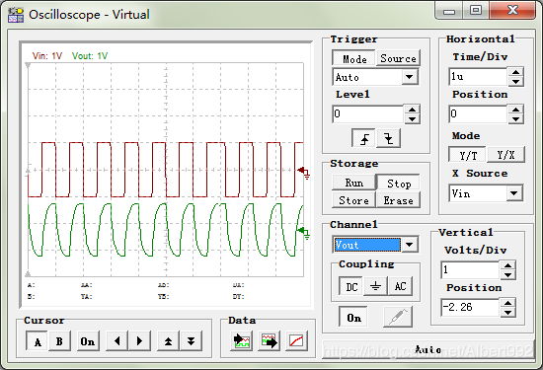Increase trigger Level value
This screenshot has width=543, height=370.
tap(412, 110)
